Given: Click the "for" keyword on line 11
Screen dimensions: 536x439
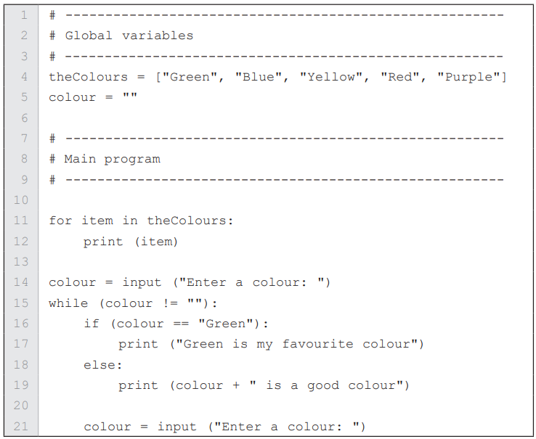Looking at the screenshot, I should point(60,221).
